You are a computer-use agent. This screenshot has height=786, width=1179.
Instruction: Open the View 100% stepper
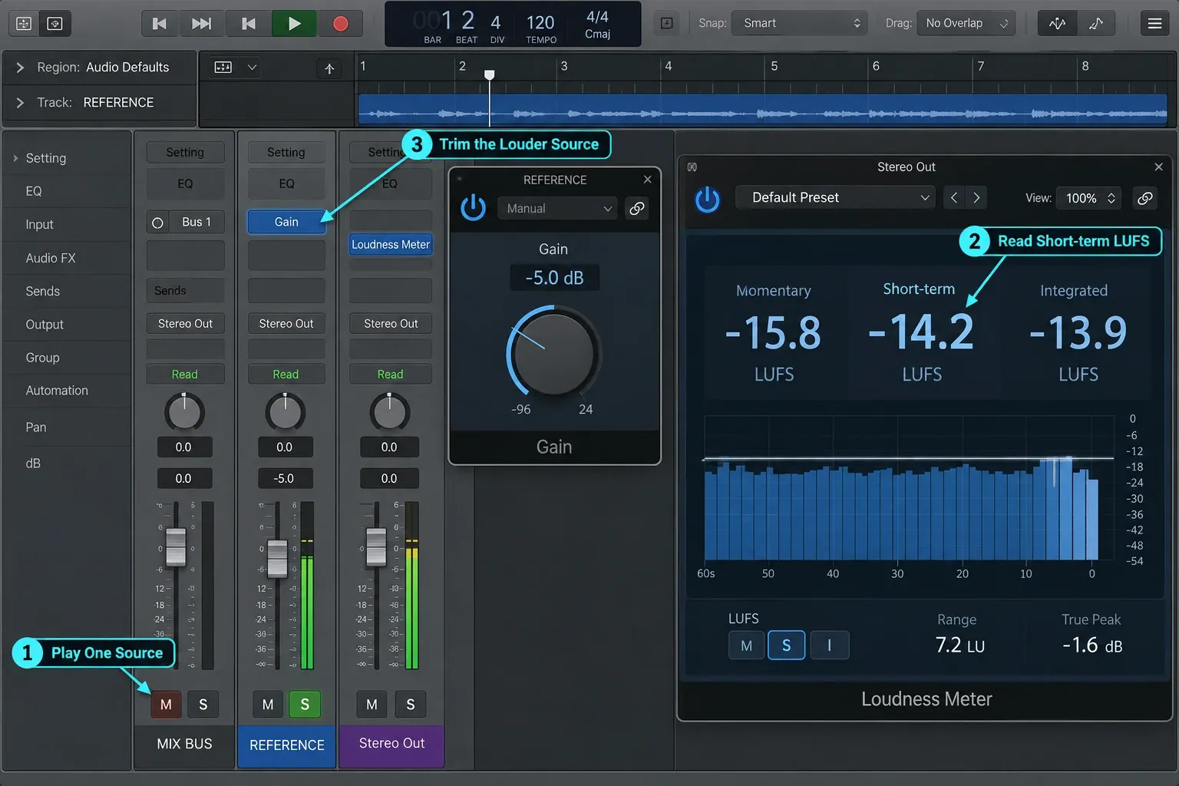coord(1089,198)
